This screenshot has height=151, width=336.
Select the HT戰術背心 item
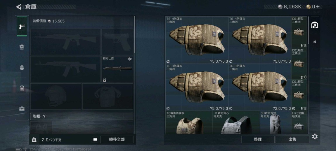[x=236, y=122]
